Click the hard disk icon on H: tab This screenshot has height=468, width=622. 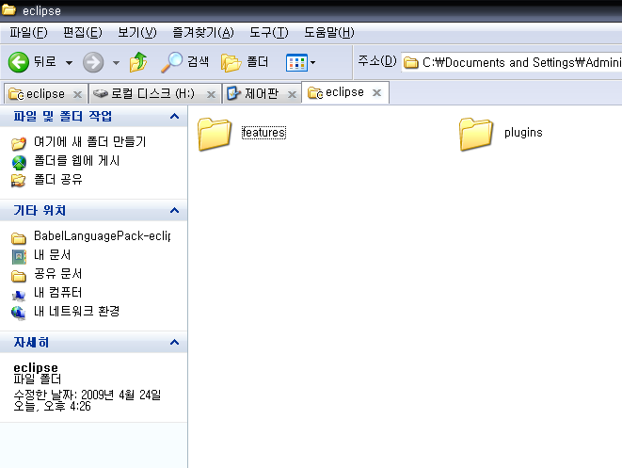pos(101,93)
